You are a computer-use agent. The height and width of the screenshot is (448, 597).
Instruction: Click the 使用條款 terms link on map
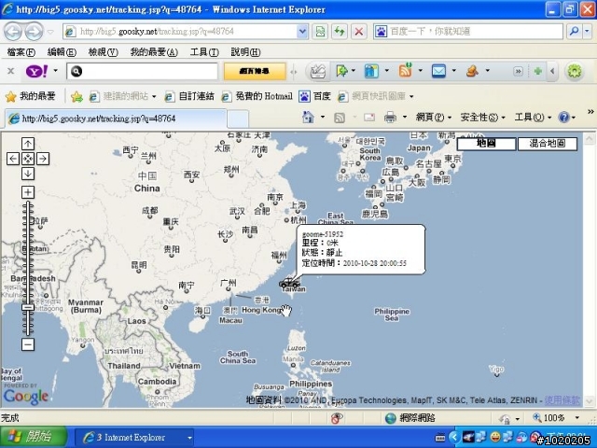[x=562, y=400]
